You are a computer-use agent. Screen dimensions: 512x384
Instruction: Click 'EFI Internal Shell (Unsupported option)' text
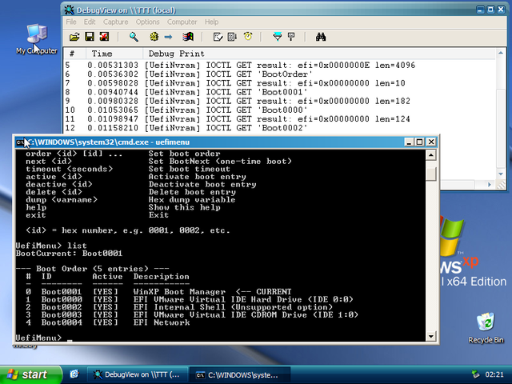pyautogui.click(x=233, y=307)
